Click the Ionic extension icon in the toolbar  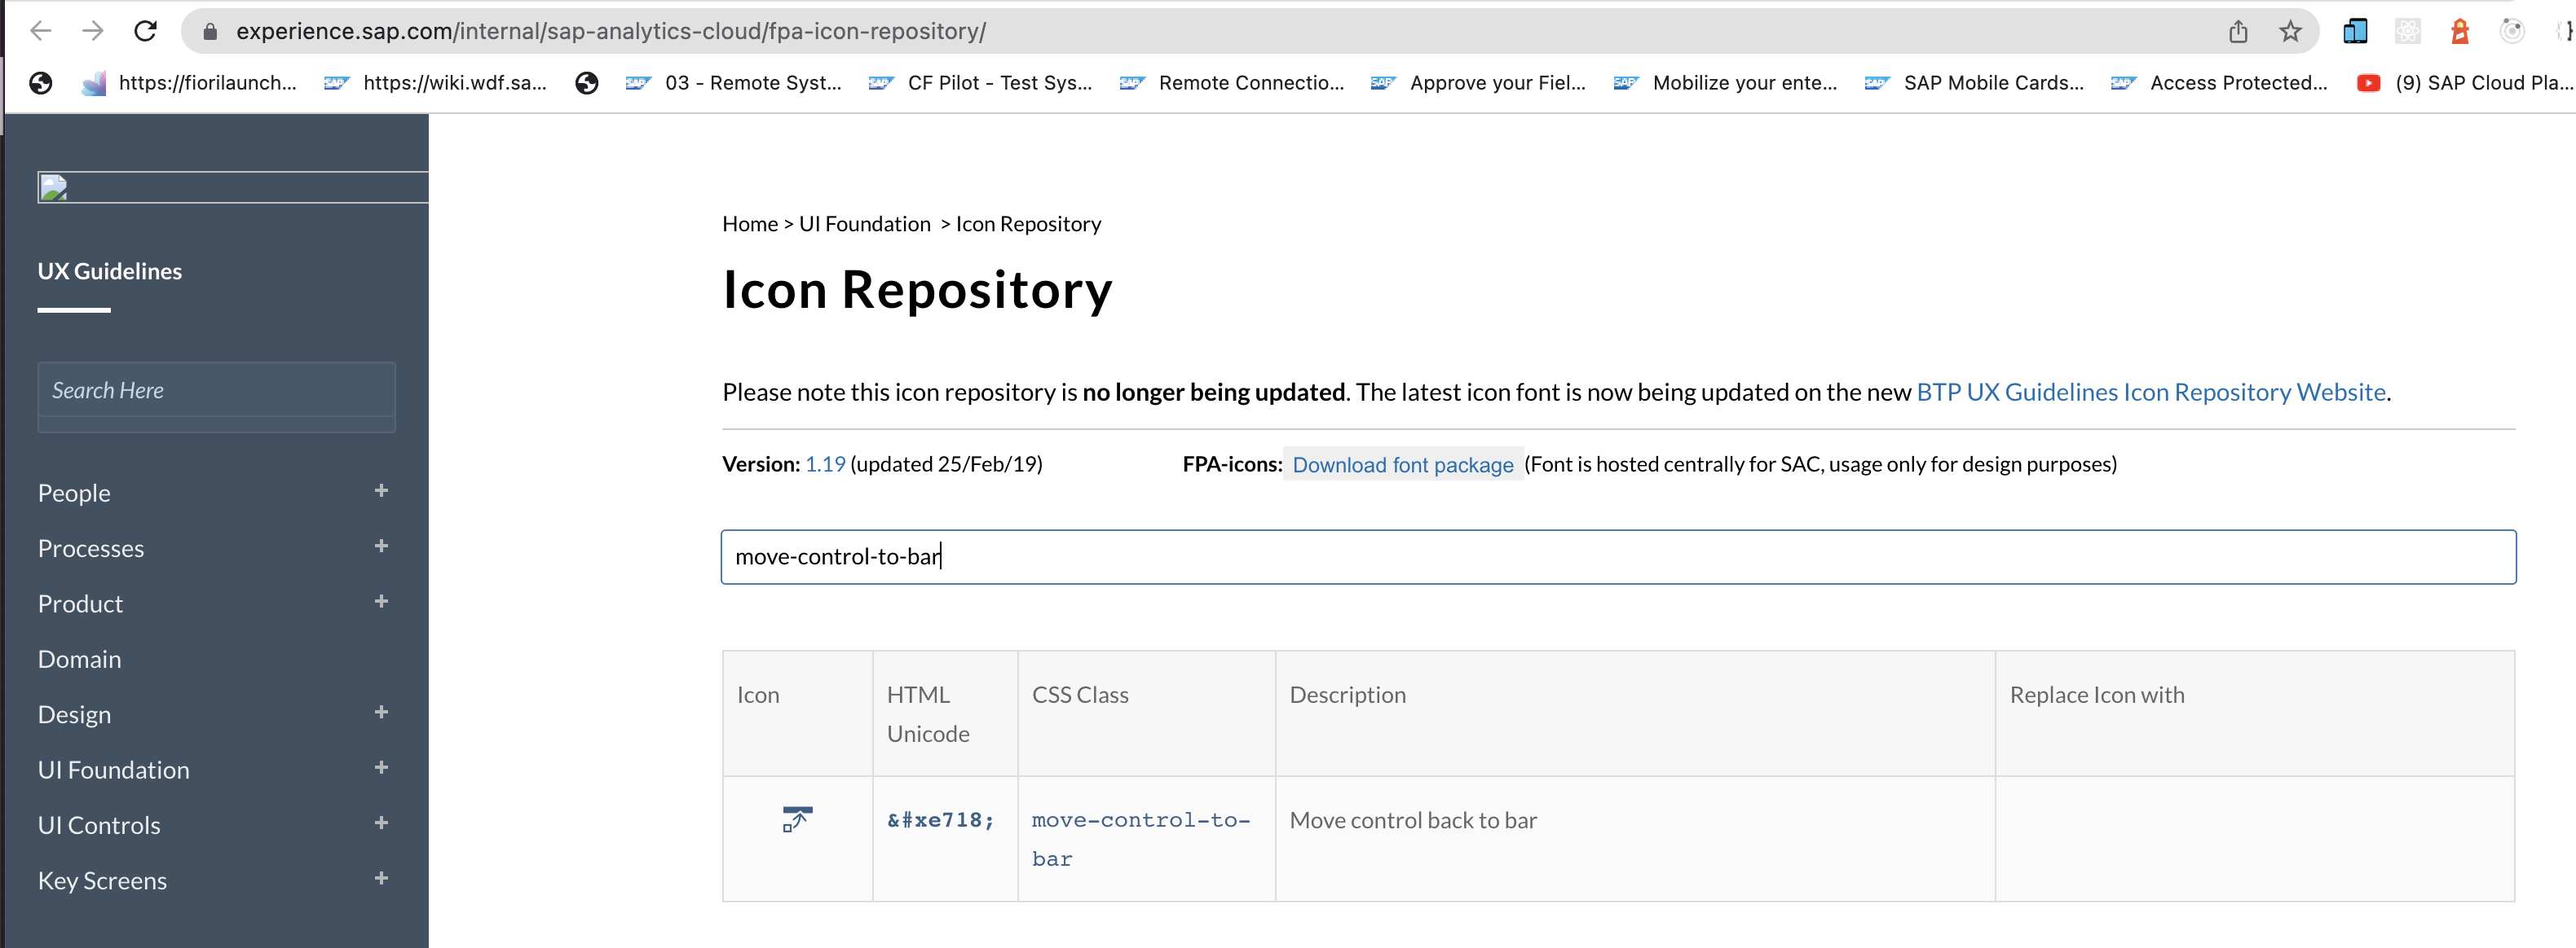[x=2513, y=31]
